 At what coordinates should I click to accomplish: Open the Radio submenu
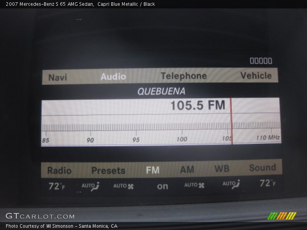[59, 171]
